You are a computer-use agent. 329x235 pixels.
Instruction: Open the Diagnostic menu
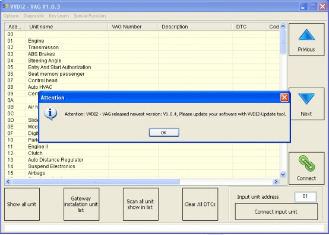[34, 16]
